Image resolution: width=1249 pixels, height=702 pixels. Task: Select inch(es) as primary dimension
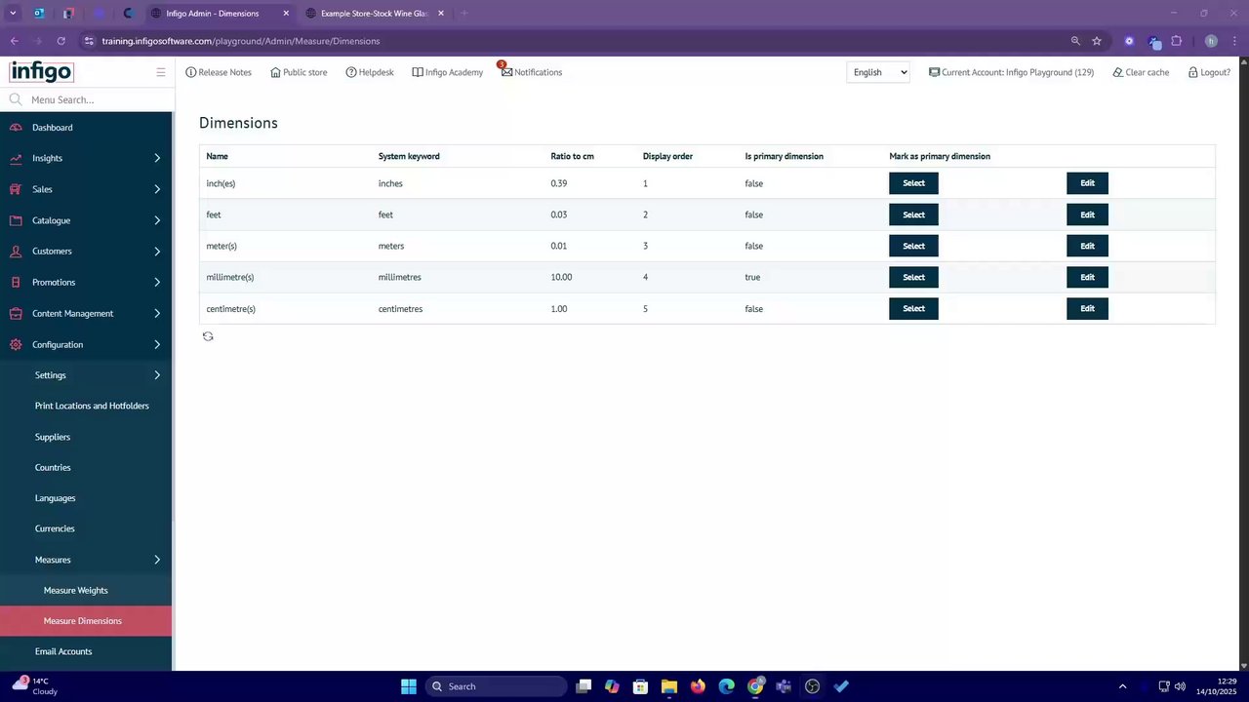913,183
